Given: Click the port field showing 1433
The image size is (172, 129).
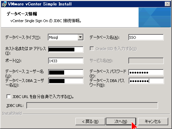Looking at the screenshot, I should tap(66, 61).
